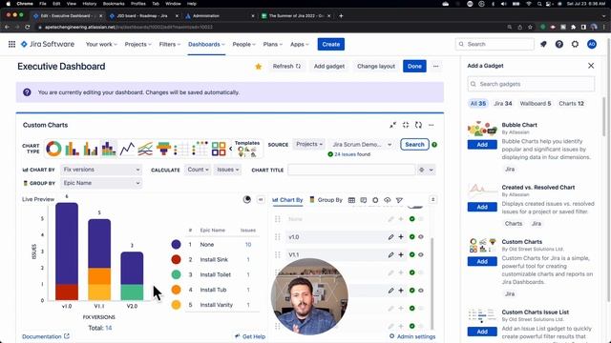Toggle the collapse button right of chart tabs
Image resolution: width=611 pixels, height=343 pixels.
(x=432, y=199)
